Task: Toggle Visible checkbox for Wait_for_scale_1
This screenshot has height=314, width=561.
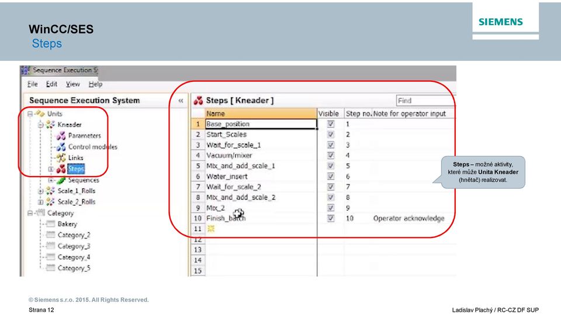Action: 331,144
